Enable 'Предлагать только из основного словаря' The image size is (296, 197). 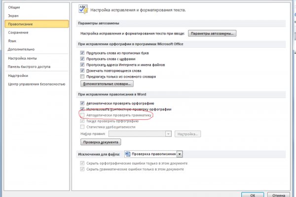pyautogui.click(x=82, y=77)
